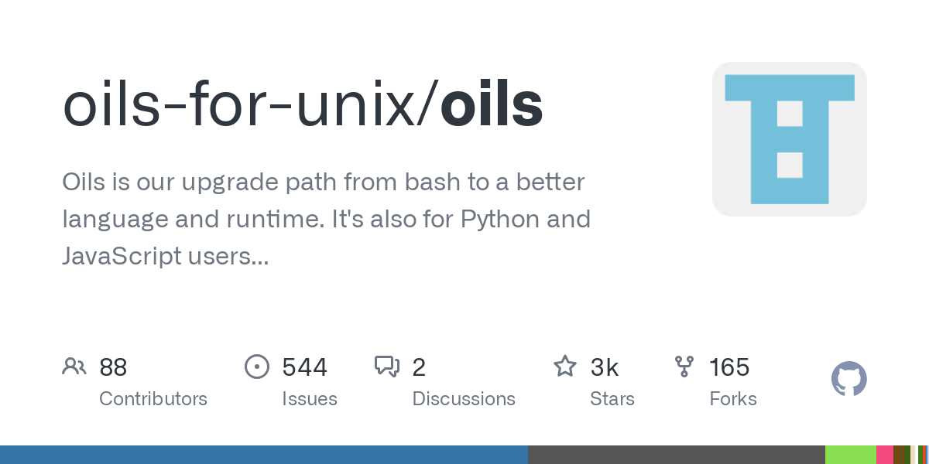Click the light green language bar segment
Image resolution: width=929 pixels, height=464 pixels.
[x=851, y=455]
